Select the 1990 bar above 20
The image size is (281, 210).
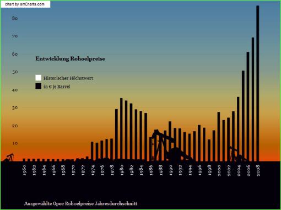click(170, 141)
